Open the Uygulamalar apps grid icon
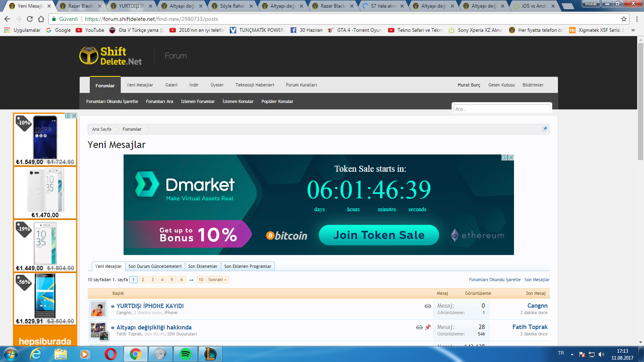Image resolution: width=644 pixels, height=362 pixels. (x=7, y=30)
